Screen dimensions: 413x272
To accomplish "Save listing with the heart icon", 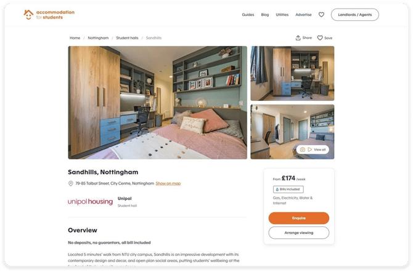I will point(320,38).
